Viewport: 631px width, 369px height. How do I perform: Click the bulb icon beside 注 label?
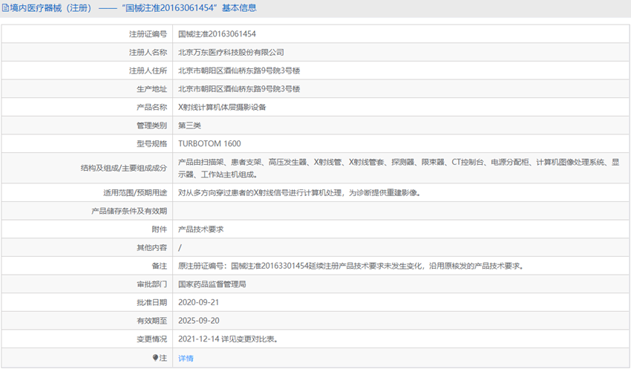pyautogui.click(x=155, y=358)
